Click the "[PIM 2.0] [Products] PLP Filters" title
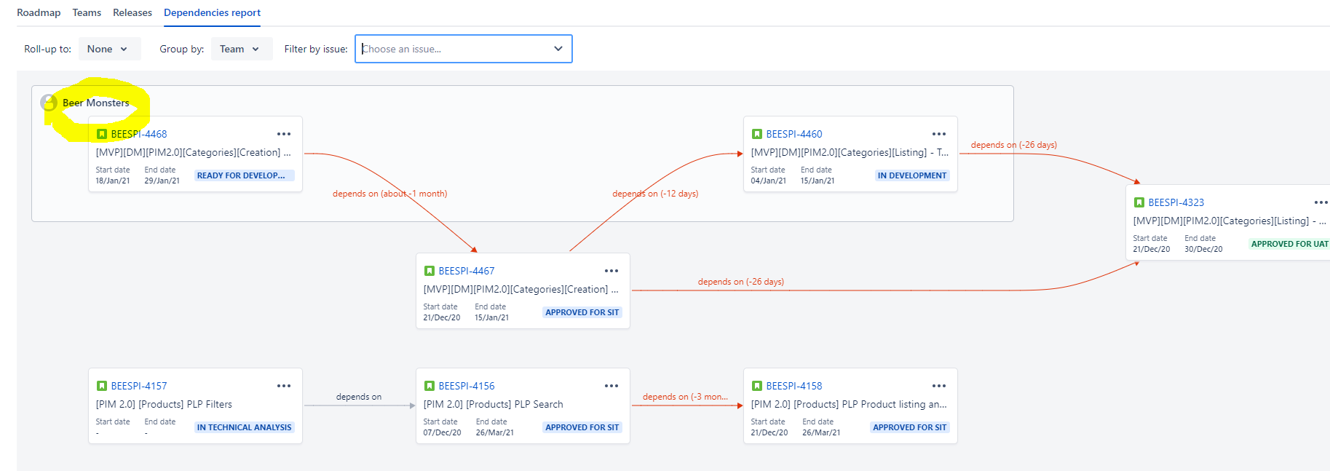This screenshot has width=1330, height=471. (164, 404)
